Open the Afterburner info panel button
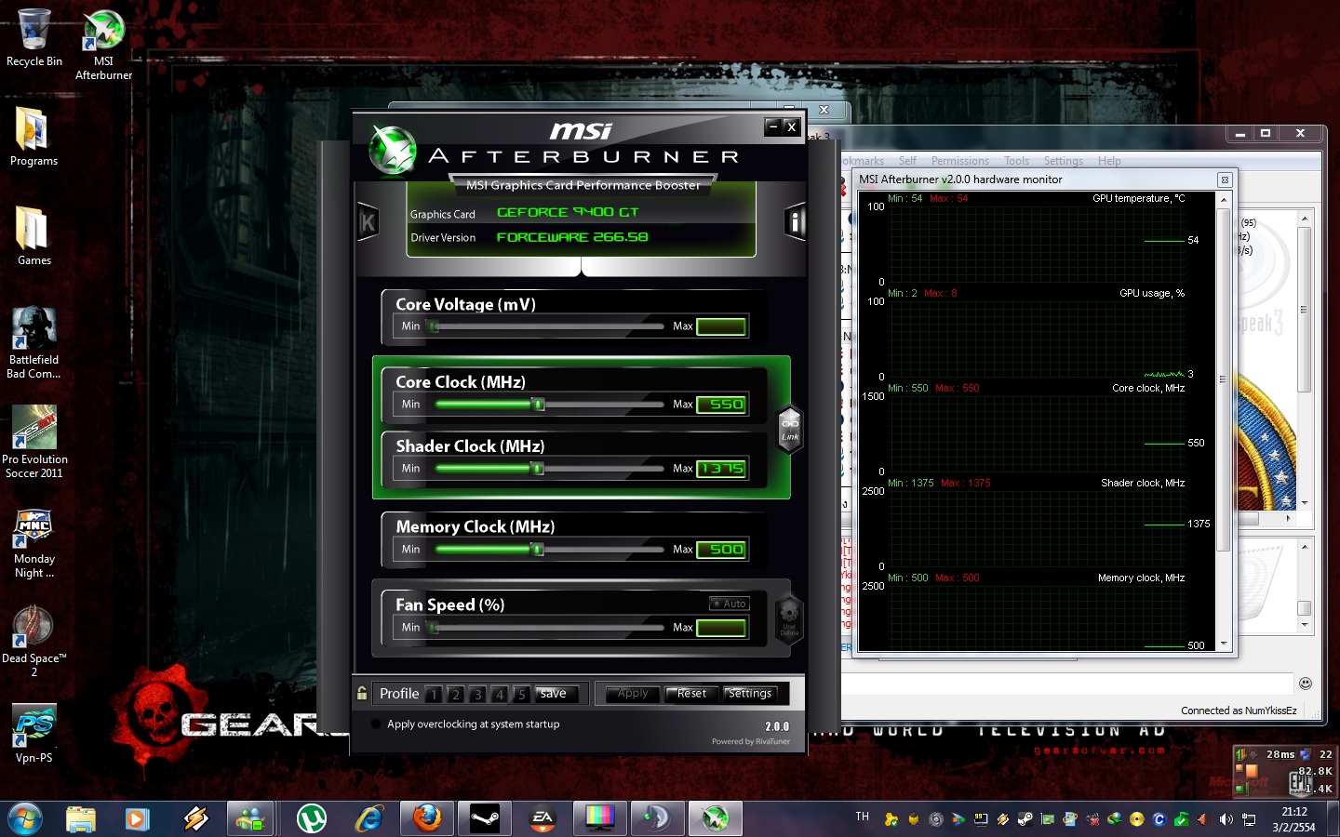 pyautogui.click(x=795, y=222)
